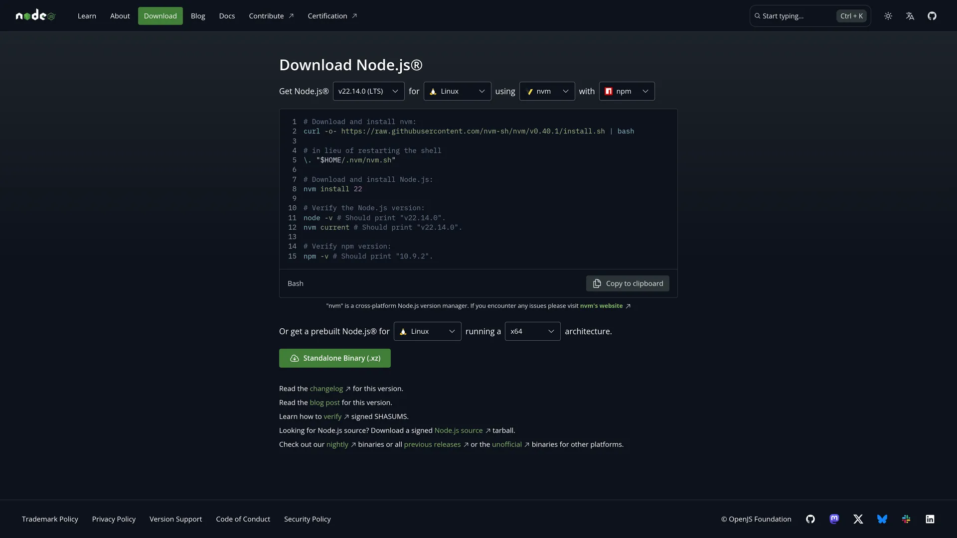Expand the v22.14.0 (LTS) version dropdown
This screenshot has width=957, height=538.
click(368, 91)
